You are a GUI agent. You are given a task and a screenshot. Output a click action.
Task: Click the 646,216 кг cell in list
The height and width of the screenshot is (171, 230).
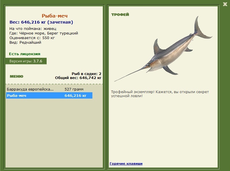coord(75,95)
